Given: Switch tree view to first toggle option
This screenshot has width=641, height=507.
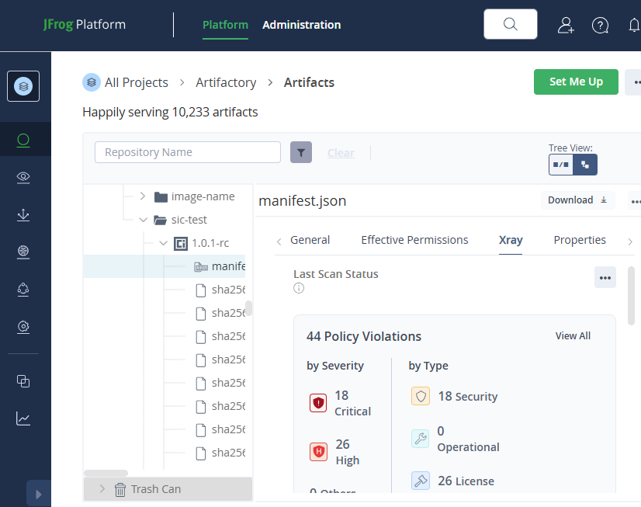Looking at the screenshot, I should click(561, 165).
